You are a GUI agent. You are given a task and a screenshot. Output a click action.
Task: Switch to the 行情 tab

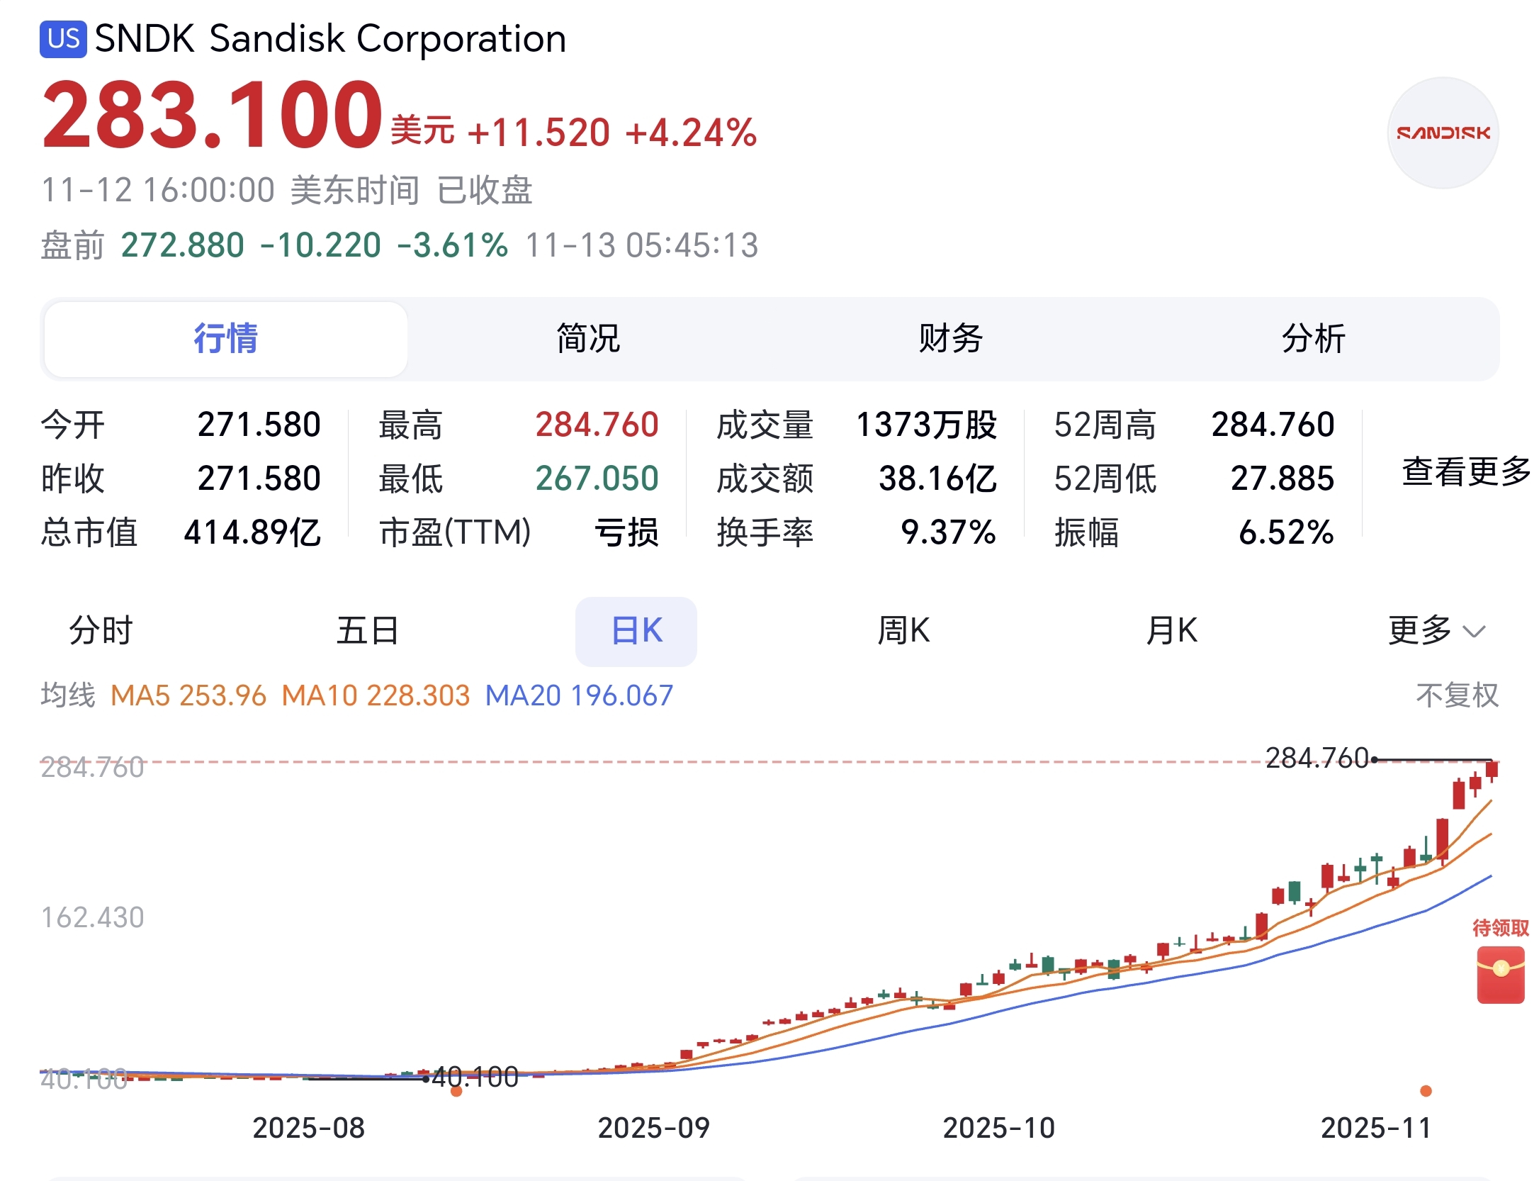click(226, 339)
